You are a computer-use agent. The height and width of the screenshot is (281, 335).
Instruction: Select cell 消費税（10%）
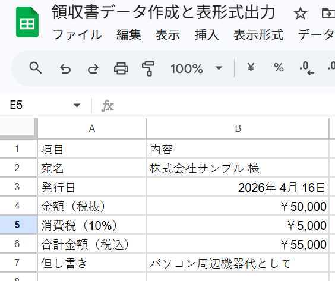92,225
